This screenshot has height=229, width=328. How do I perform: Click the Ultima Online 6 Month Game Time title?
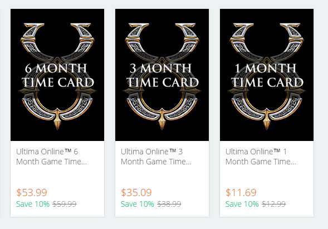(x=51, y=157)
